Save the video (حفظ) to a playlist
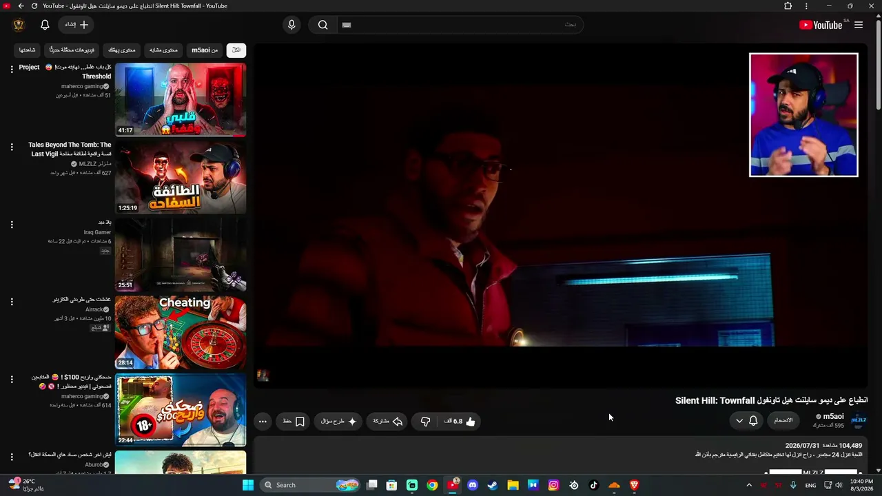Viewport: 882px width, 496px height. 294,421
